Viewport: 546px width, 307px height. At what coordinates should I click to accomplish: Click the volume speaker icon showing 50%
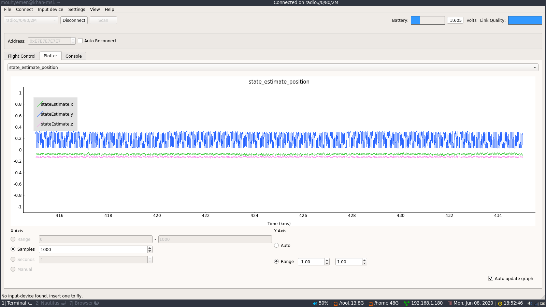[315, 303]
